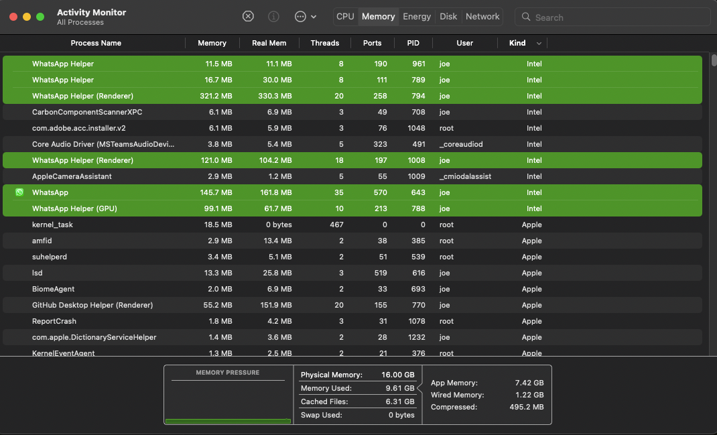717x435 pixels.
Task: Click the WhatsApp app icon in row
Action: tap(19, 192)
